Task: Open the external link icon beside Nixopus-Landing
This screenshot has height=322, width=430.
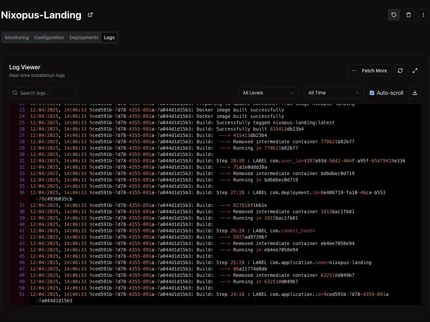Action: click(x=90, y=15)
